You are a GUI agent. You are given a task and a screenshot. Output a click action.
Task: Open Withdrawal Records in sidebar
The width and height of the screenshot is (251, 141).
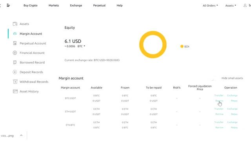point(34,82)
